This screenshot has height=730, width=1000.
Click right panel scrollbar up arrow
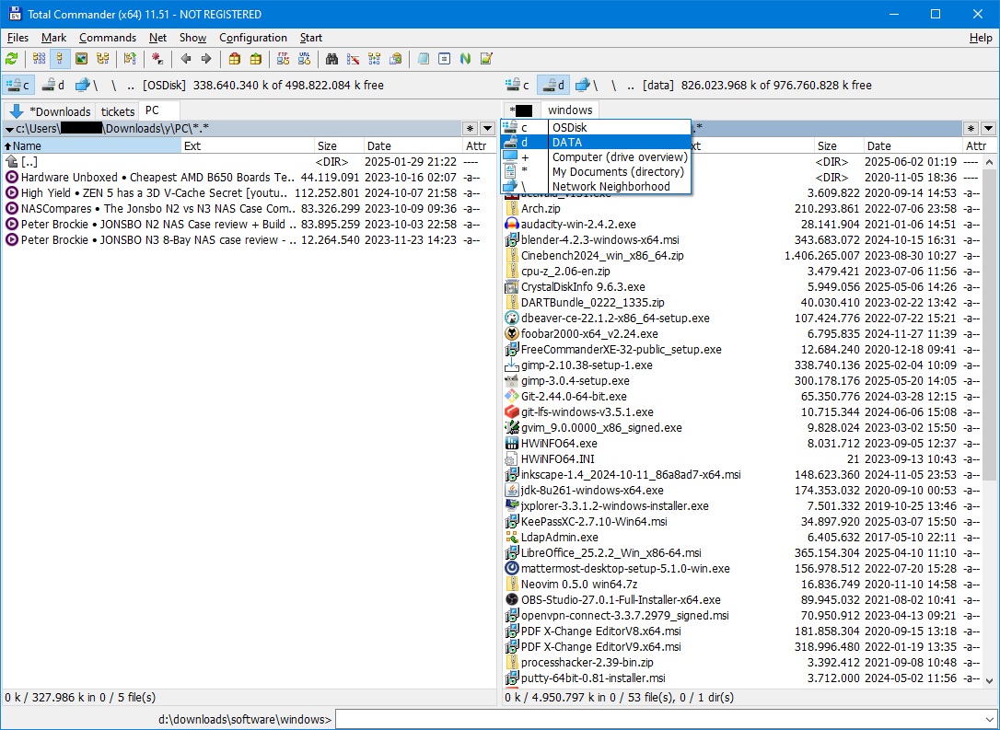pos(989,161)
